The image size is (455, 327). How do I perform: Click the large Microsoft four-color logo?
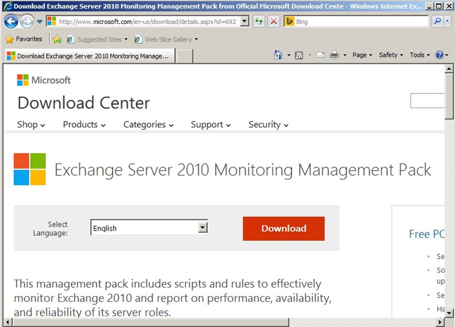tap(30, 169)
